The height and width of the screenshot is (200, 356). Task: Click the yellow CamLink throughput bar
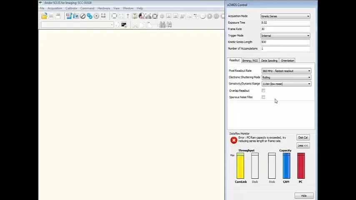pyautogui.click(x=240, y=166)
